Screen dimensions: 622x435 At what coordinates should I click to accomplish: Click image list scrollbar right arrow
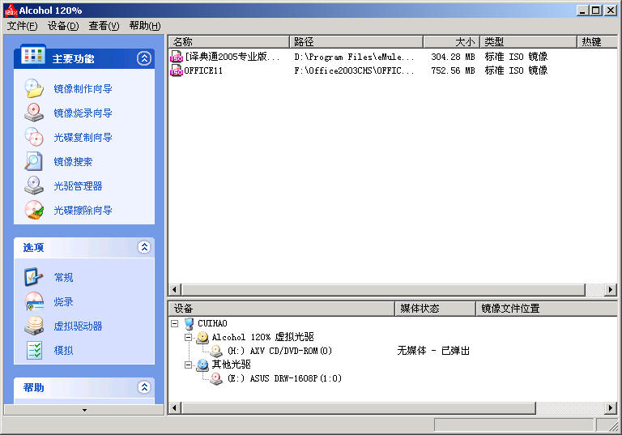611,290
